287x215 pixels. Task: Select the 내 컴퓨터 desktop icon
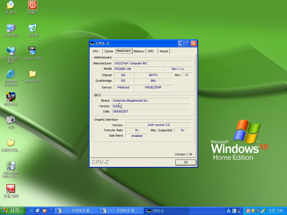tap(11, 30)
